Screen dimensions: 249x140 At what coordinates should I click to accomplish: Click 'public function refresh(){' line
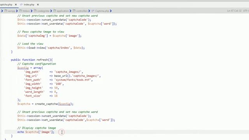[x=32, y=60]
